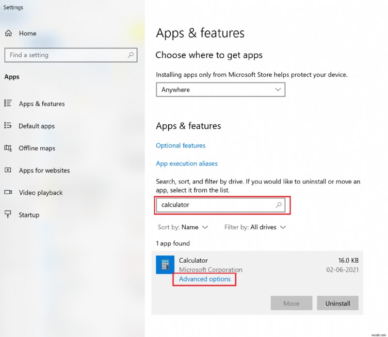The height and width of the screenshot is (337, 388).
Task: Uninstall the Calculator app
Action: click(338, 303)
